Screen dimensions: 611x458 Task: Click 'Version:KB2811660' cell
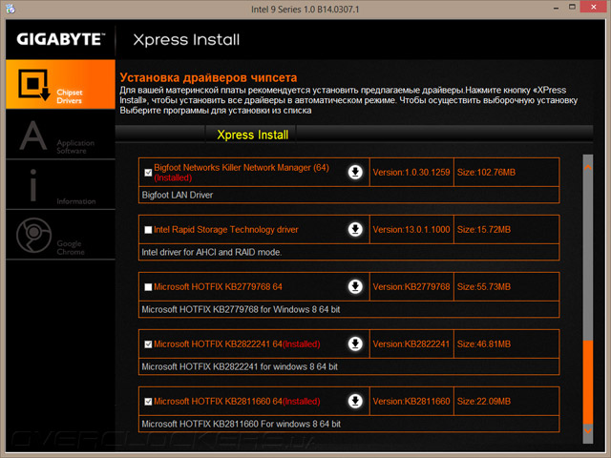click(x=411, y=401)
